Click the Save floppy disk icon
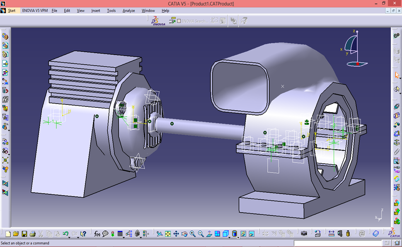402x247 pixels. tap(24, 234)
